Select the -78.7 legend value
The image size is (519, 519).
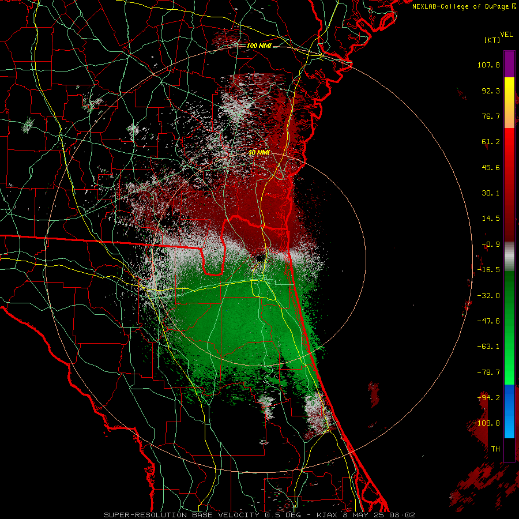(488, 373)
